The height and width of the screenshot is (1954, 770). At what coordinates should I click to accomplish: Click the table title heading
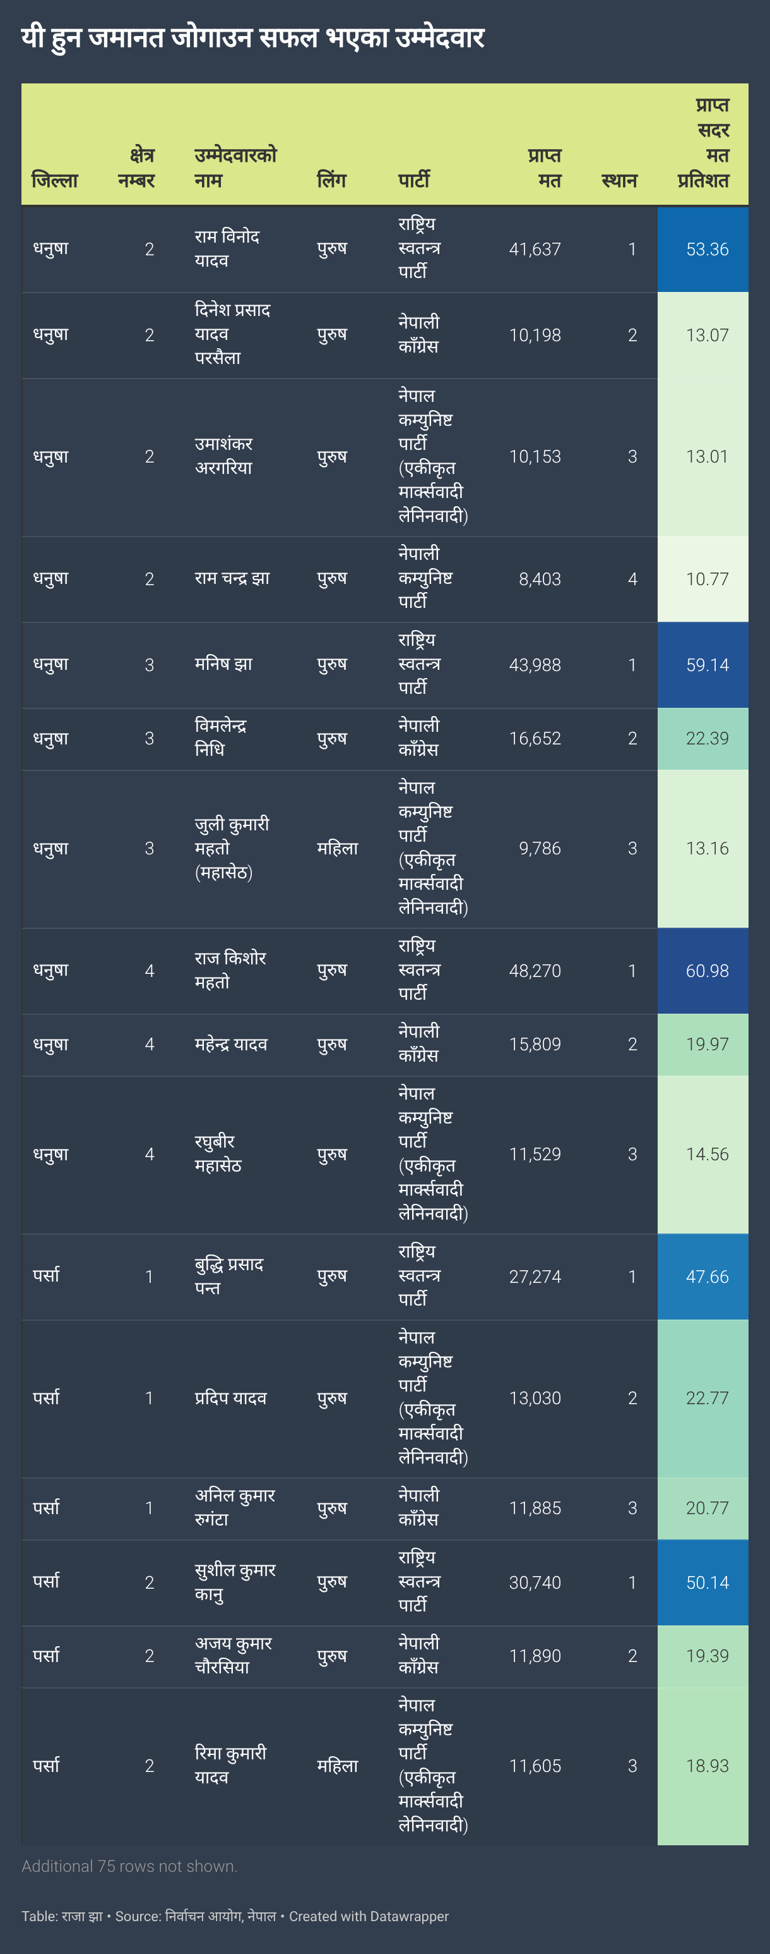(x=252, y=38)
